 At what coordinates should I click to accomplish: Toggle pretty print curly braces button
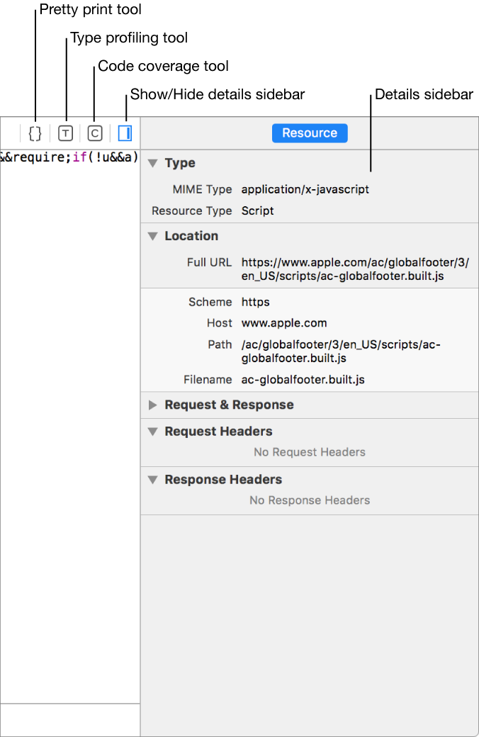point(35,133)
